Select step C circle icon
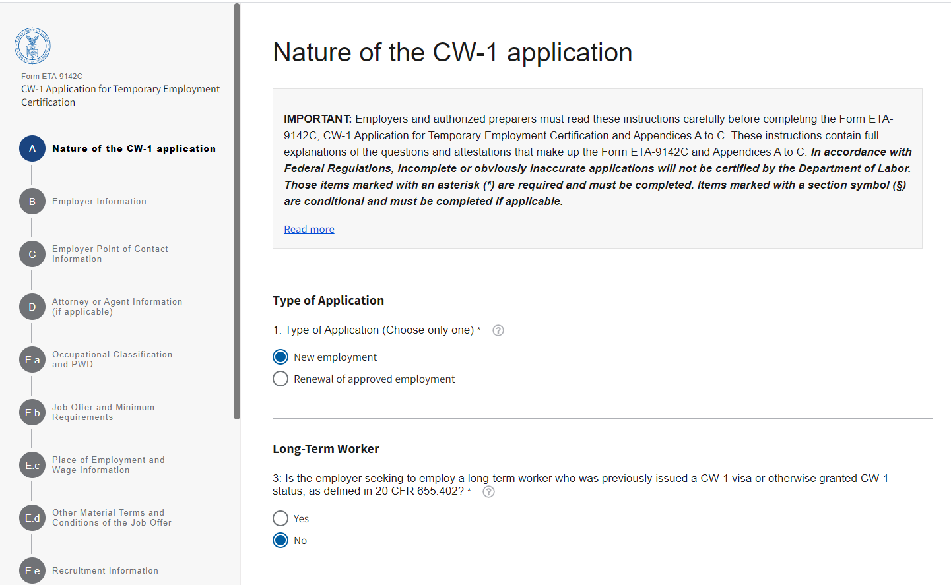The height and width of the screenshot is (585, 951). pos(32,254)
